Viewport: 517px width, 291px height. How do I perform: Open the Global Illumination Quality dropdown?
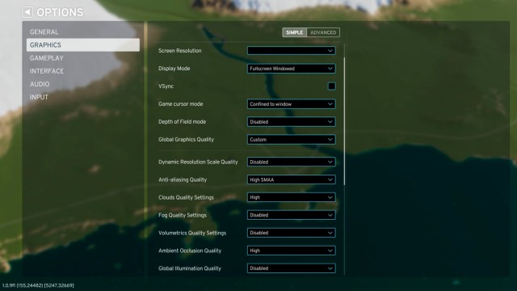tap(292, 268)
